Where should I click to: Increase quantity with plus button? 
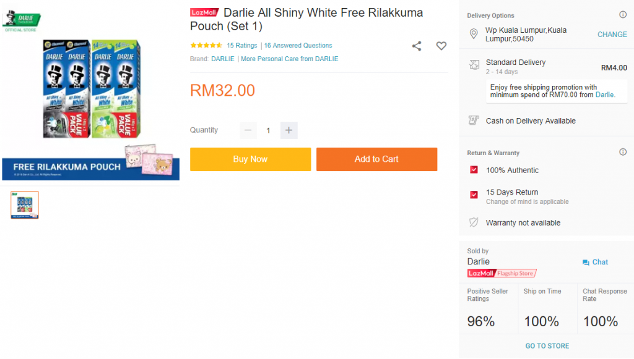click(289, 130)
